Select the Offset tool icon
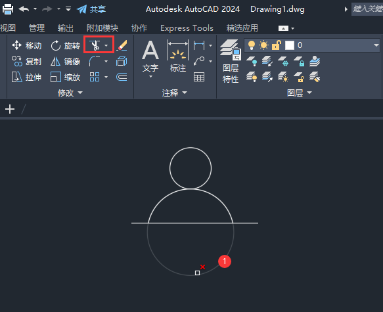This screenshot has width=383, height=312. point(122,77)
